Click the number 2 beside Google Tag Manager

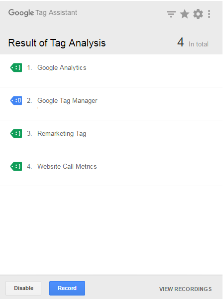pos(29,100)
